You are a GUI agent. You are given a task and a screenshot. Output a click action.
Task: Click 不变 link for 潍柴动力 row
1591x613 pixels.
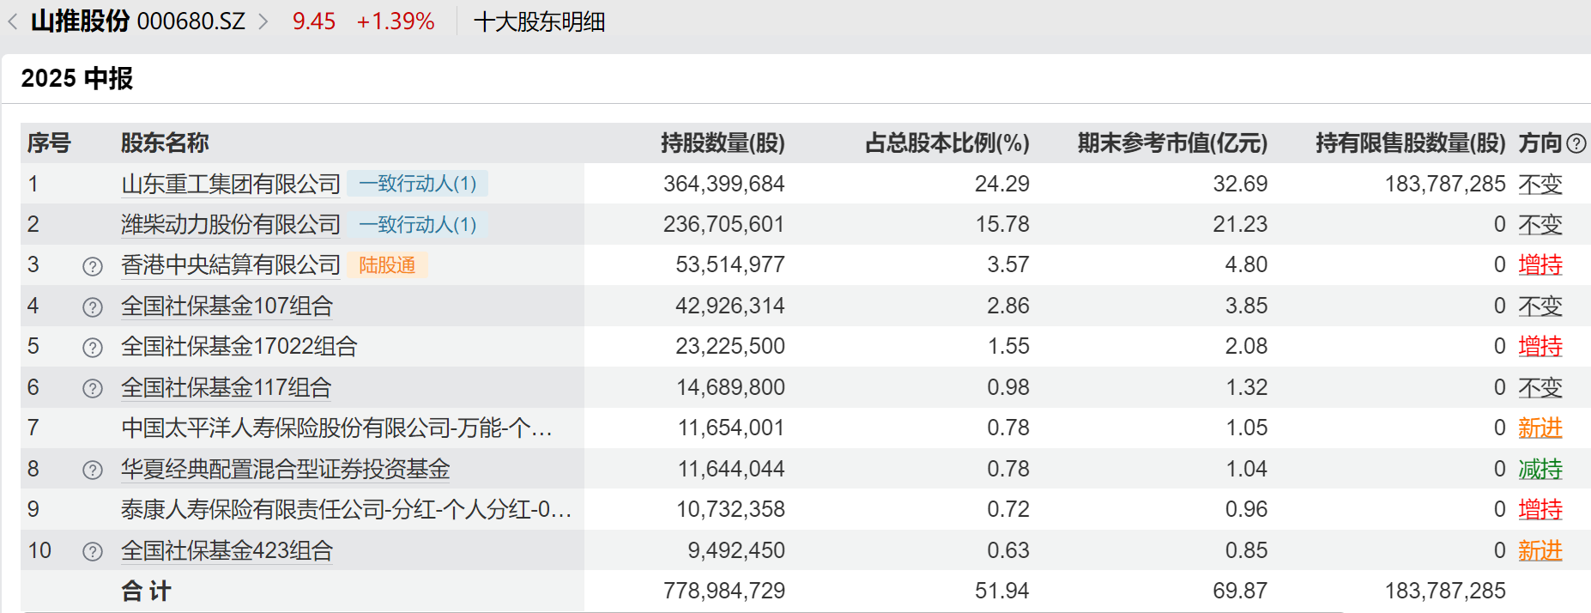pyautogui.click(x=1540, y=224)
